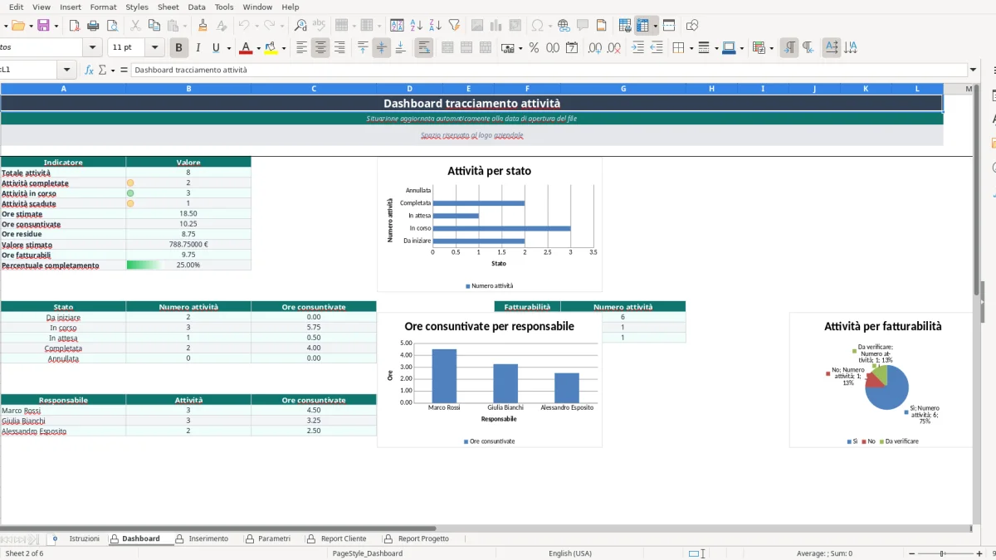Open the Styles menu

pyautogui.click(x=137, y=7)
